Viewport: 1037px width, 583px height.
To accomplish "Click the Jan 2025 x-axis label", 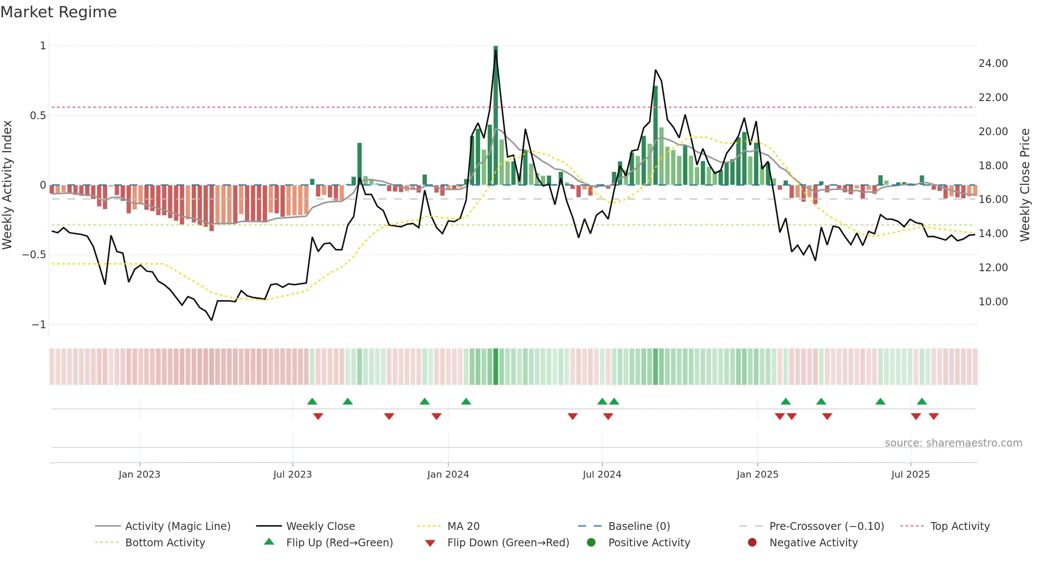I will click(x=757, y=474).
